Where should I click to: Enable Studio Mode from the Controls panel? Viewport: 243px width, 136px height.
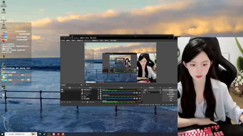click(170, 96)
